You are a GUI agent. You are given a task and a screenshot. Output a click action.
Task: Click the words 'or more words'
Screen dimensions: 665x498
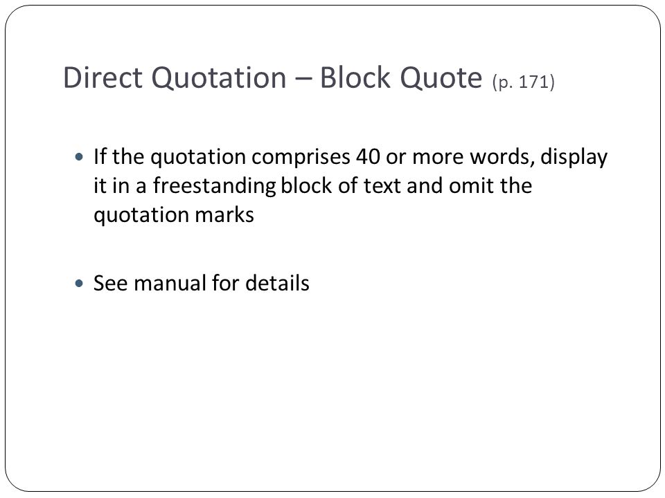[x=458, y=157]
